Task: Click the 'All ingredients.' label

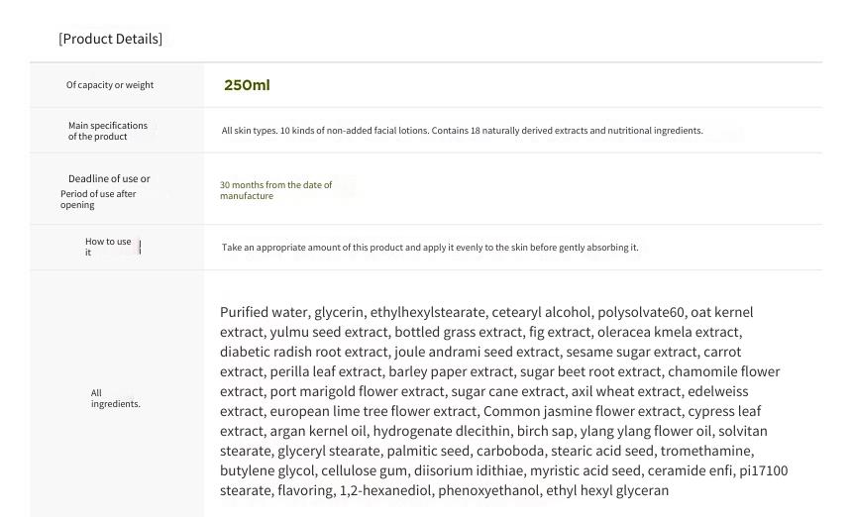Action: tap(115, 398)
